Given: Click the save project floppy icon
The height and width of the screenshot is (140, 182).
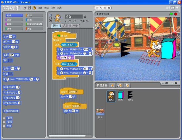Looking at the screenshot, I should [x=29, y=8].
